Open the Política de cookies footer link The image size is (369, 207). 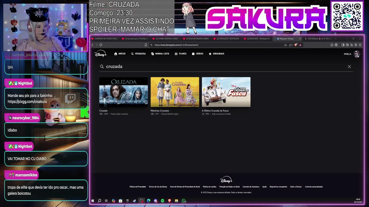coord(209,187)
